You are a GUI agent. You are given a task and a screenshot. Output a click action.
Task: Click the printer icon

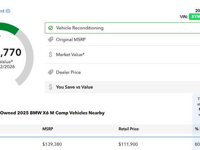point(8,11)
